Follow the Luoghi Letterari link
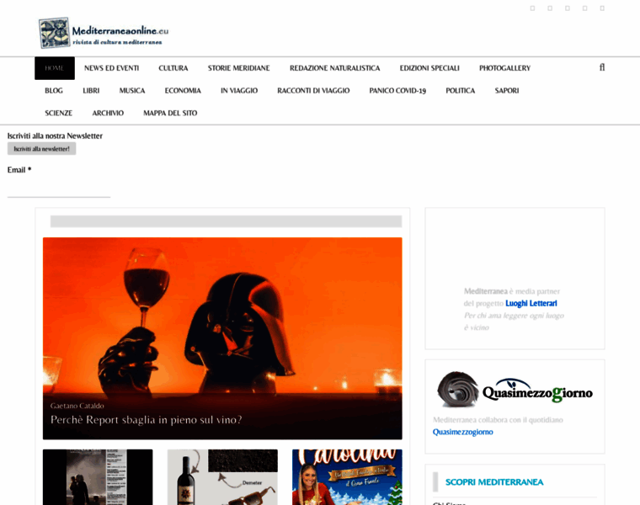640x505 pixels. point(531,303)
